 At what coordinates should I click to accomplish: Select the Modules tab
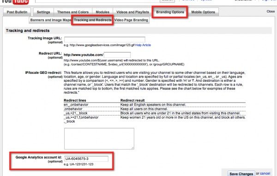click(x=102, y=12)
